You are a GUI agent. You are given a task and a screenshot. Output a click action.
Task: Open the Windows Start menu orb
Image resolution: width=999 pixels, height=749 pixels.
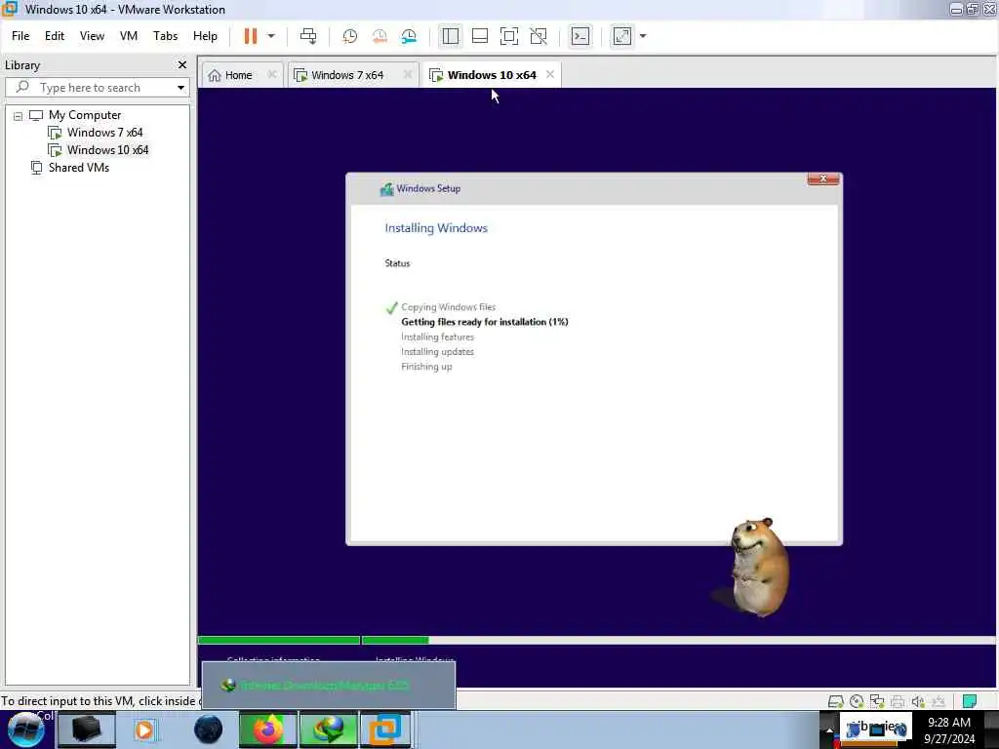(x=26, y=730)
